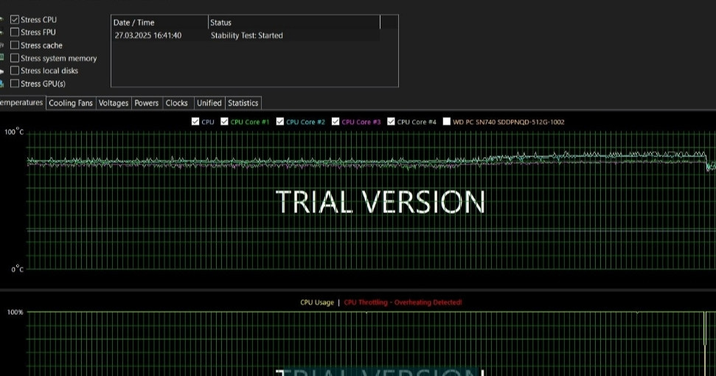Go to the Clocks tab
This screenshot has height=376, width=716.
point(177,103)
